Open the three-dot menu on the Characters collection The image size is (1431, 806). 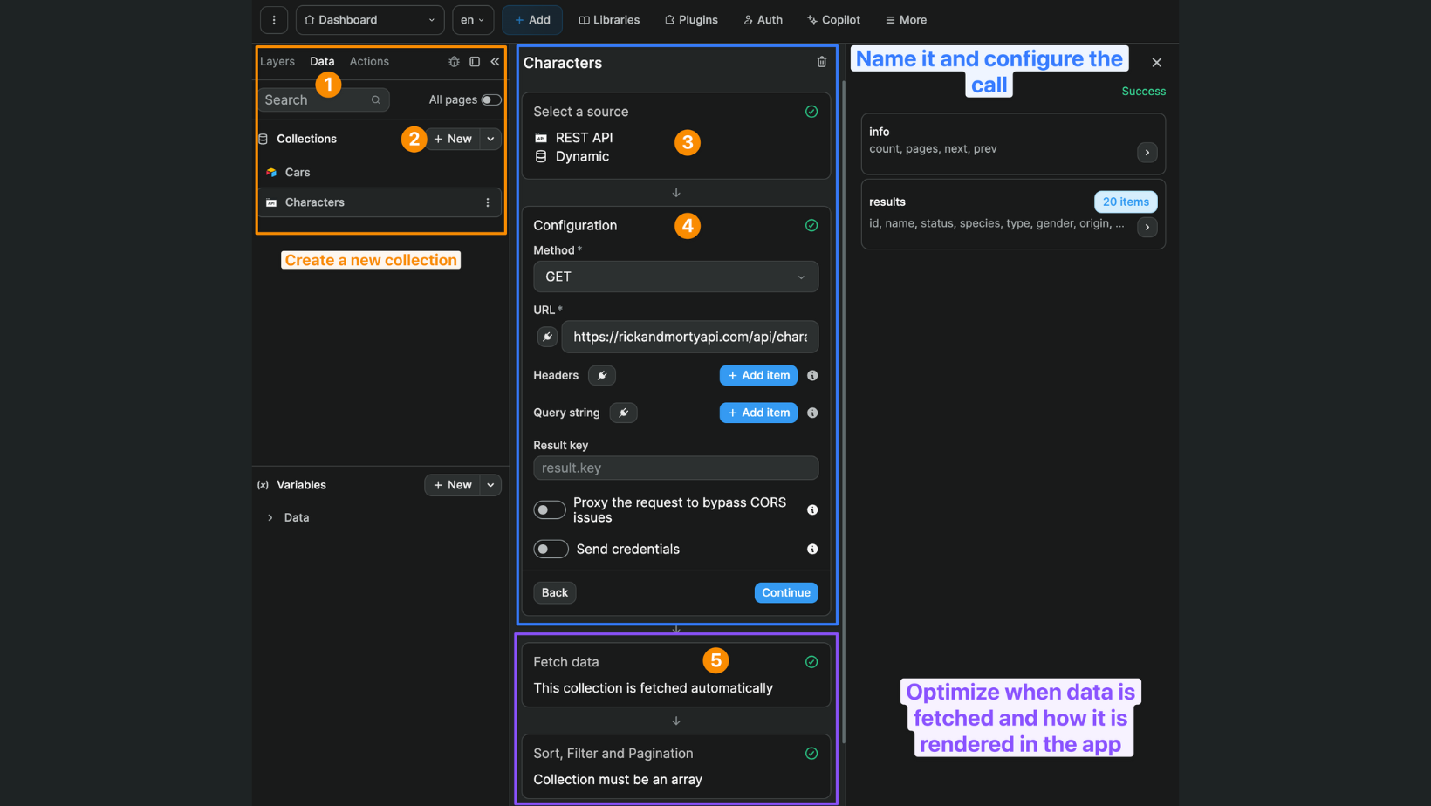(487, 201)
